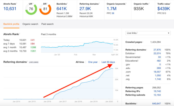Click Traffic value $439K
174x106 pixels.
click(x=164, y=9)
